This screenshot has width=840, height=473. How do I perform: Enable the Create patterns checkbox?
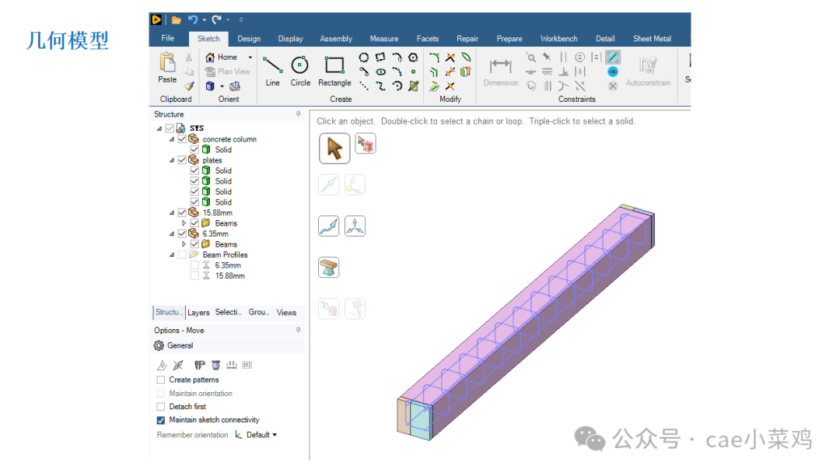tap(162, 380)
